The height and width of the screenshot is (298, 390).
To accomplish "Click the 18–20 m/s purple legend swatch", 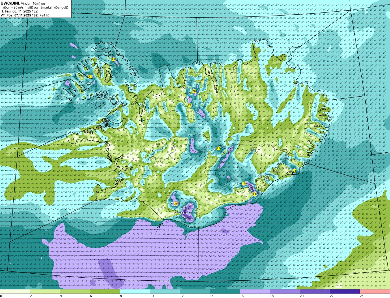I will (x=285, y=291).
